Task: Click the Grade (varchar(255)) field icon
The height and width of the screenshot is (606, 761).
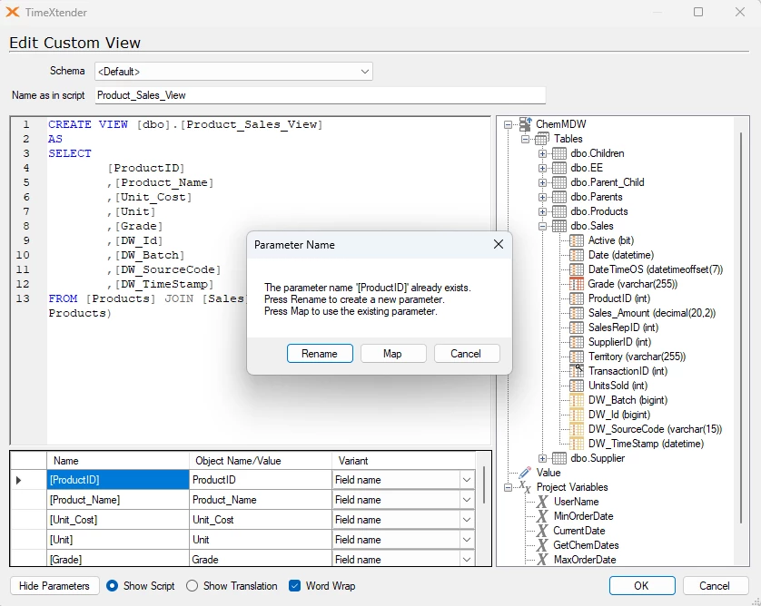Action: [577, 284]
